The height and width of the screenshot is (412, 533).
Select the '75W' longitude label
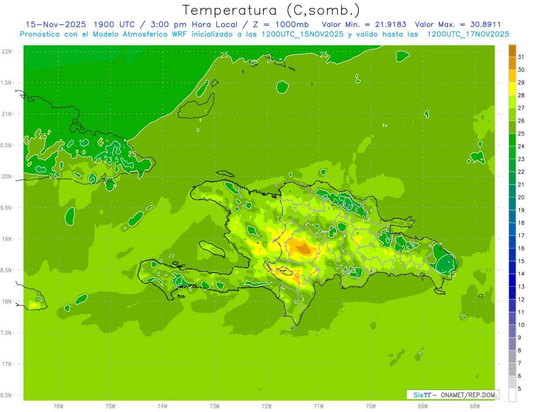click(x=111, y=406)
